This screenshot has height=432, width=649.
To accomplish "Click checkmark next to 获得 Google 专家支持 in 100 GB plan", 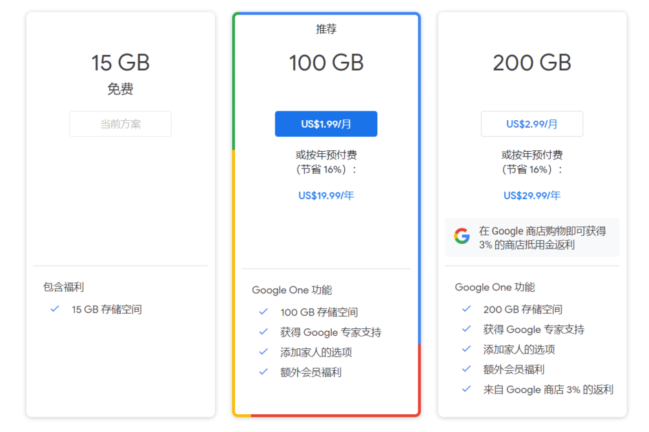I will click(x=263, y=332).
